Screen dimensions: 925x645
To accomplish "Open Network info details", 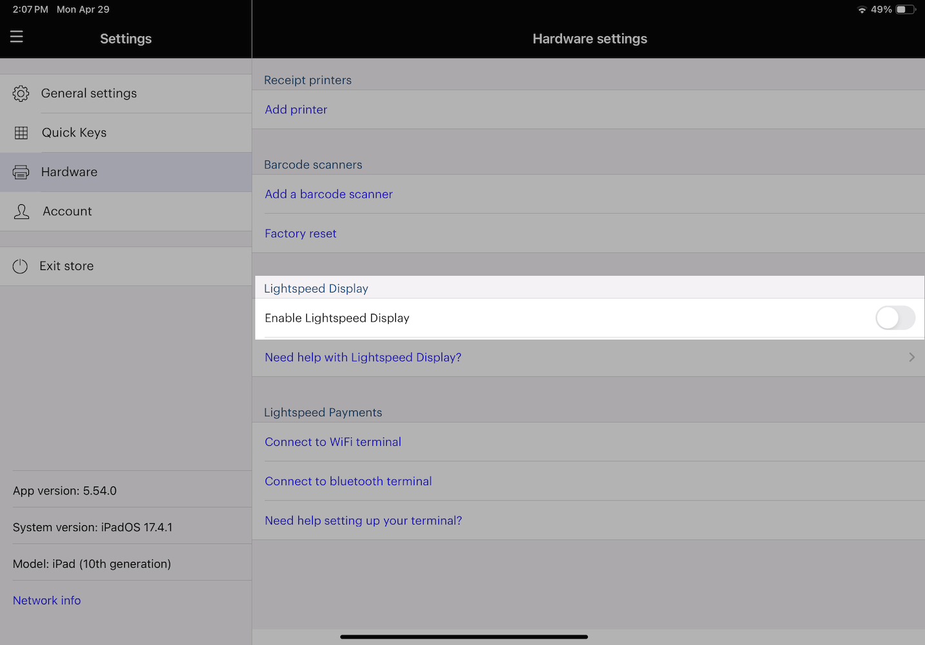I will (46, 600).
